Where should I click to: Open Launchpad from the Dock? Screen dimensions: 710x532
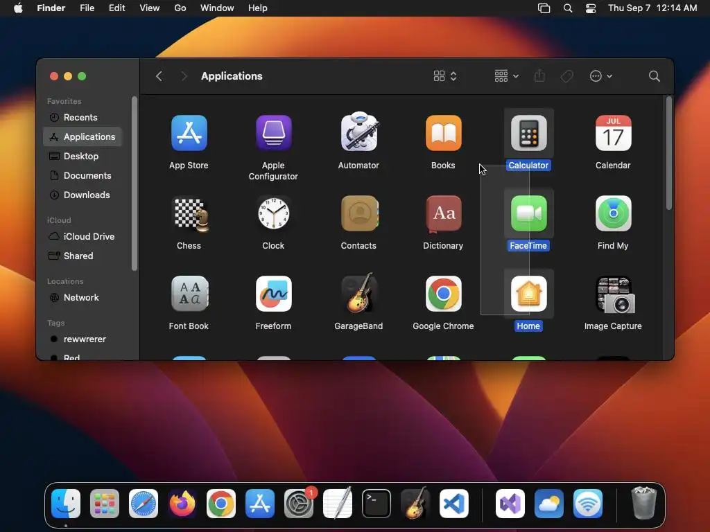coord(105,504)
